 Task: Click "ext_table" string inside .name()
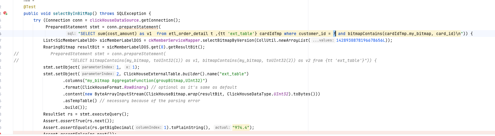tap(233, 74)
